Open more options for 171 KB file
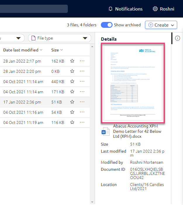Screen dimensions: 183x205 tap(82, 92)
